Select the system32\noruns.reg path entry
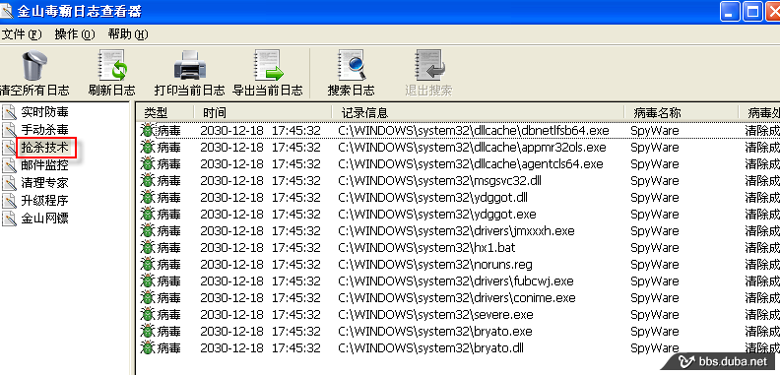This screenshot has height=375, width=780. click(x=435, y=265)
